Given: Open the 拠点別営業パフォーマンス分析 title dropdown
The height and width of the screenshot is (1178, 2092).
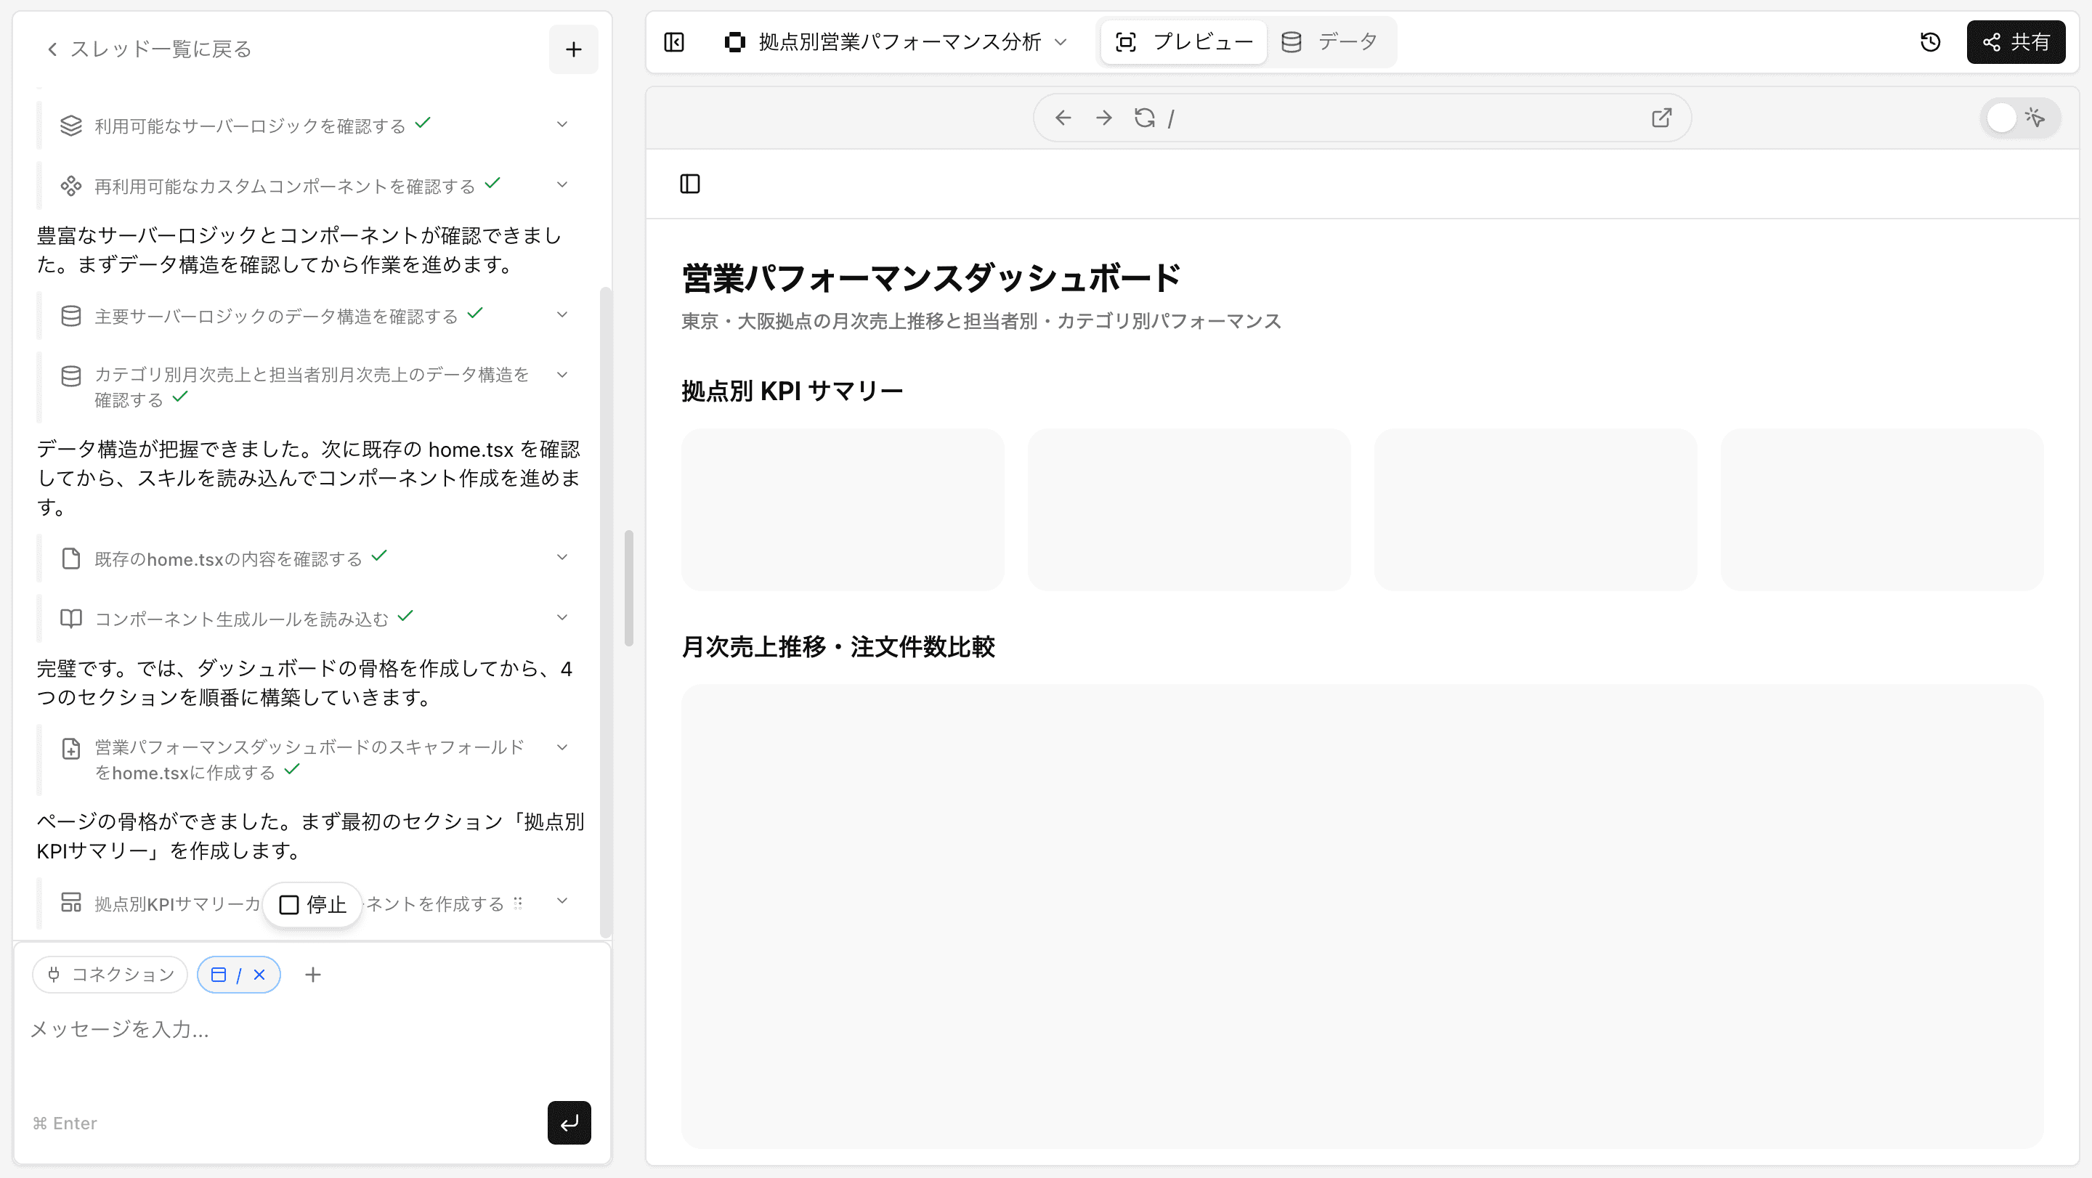Looking at the screenshot, I should (x=1061, y=42).
